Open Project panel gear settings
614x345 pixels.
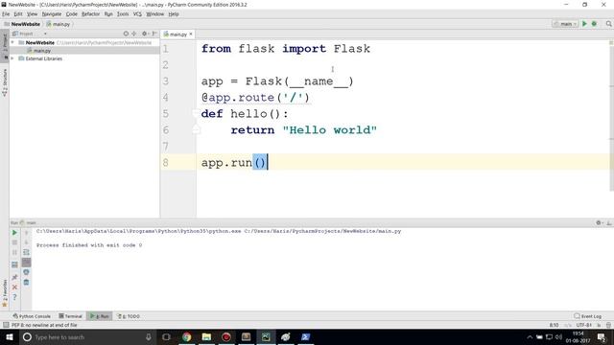145,34
